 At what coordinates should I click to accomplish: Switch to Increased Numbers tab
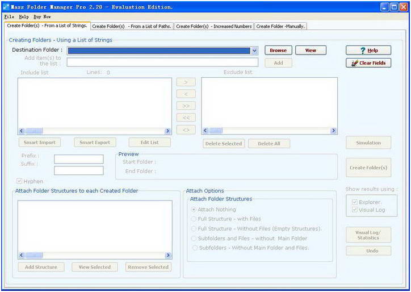click(213, 26)
